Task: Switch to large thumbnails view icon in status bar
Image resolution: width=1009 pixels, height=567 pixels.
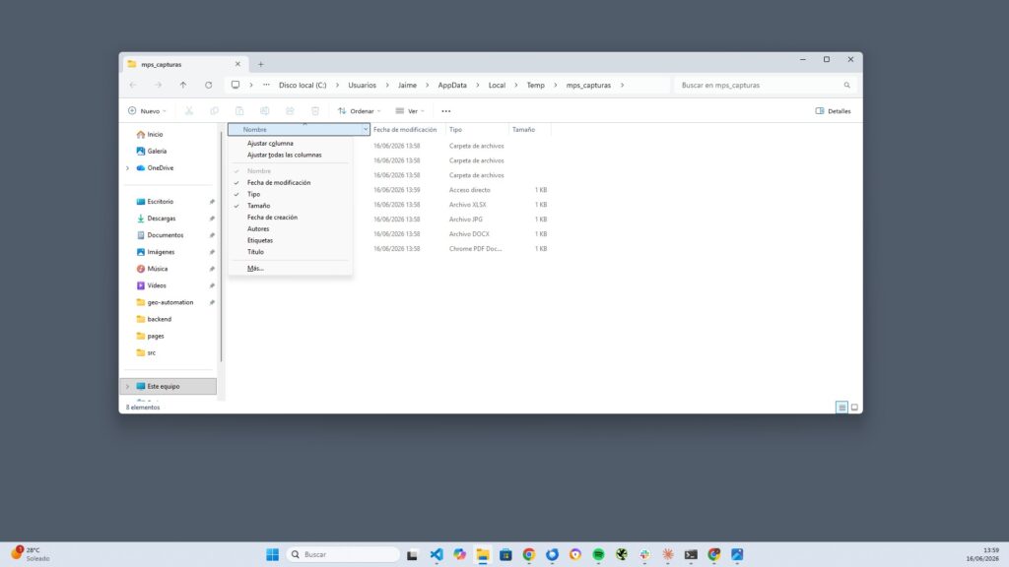Action: point(854,407)
